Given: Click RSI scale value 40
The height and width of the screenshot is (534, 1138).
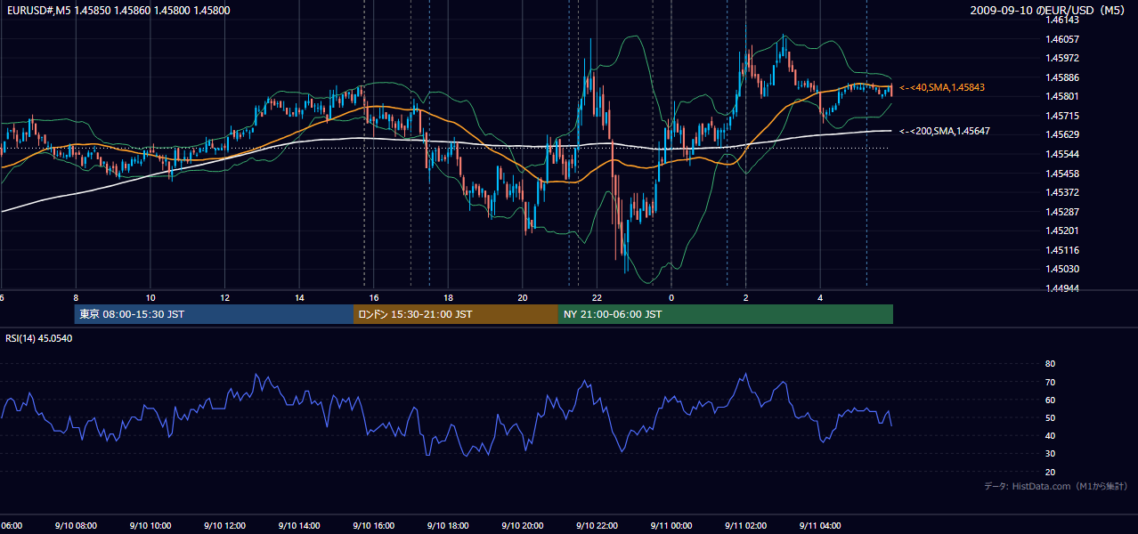Looking at the screenshot, I should click(1051, 435).
